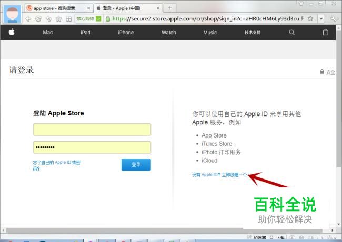Open the iPhone menu item
Viewport: 342px width, 242px height.
point(126,33)
